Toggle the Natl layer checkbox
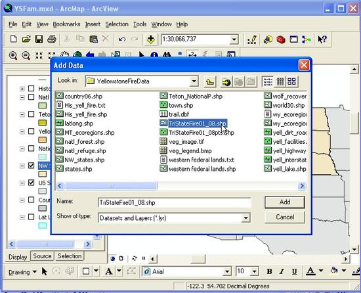Screen dimensions: 361x293 click(x=31, y=97)
